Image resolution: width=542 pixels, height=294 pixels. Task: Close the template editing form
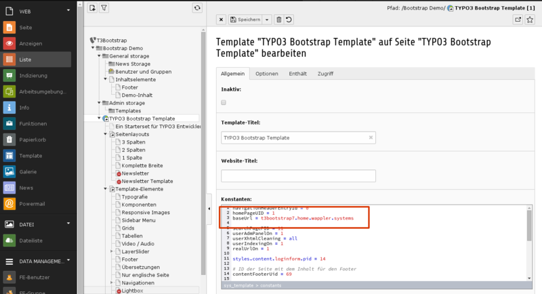[222, 20]
